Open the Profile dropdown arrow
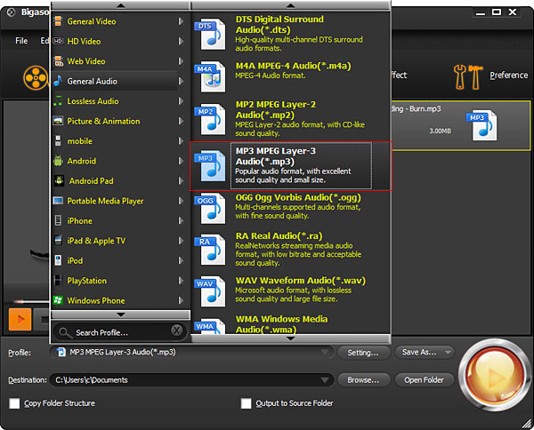This screenshot has height=430, width=534. [x=325, y=352]
